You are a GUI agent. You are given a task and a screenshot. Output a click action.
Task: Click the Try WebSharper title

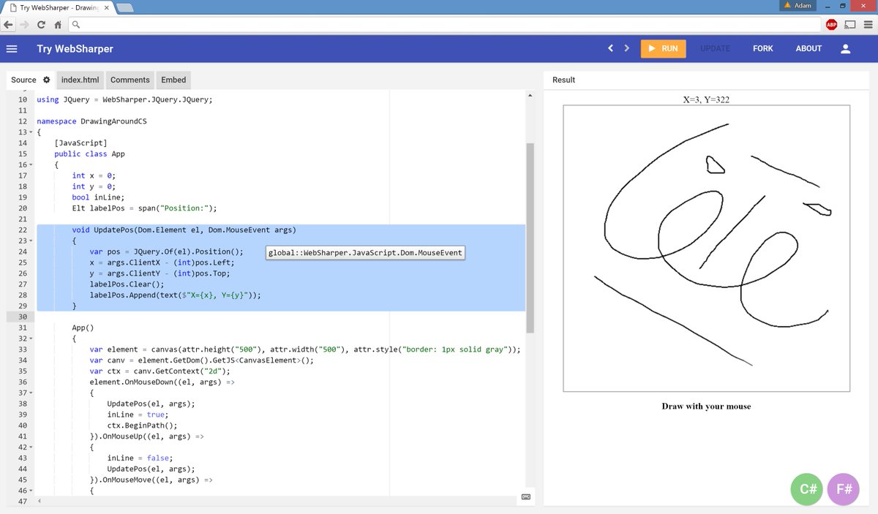pyautogui.click(x=75, y=49)
